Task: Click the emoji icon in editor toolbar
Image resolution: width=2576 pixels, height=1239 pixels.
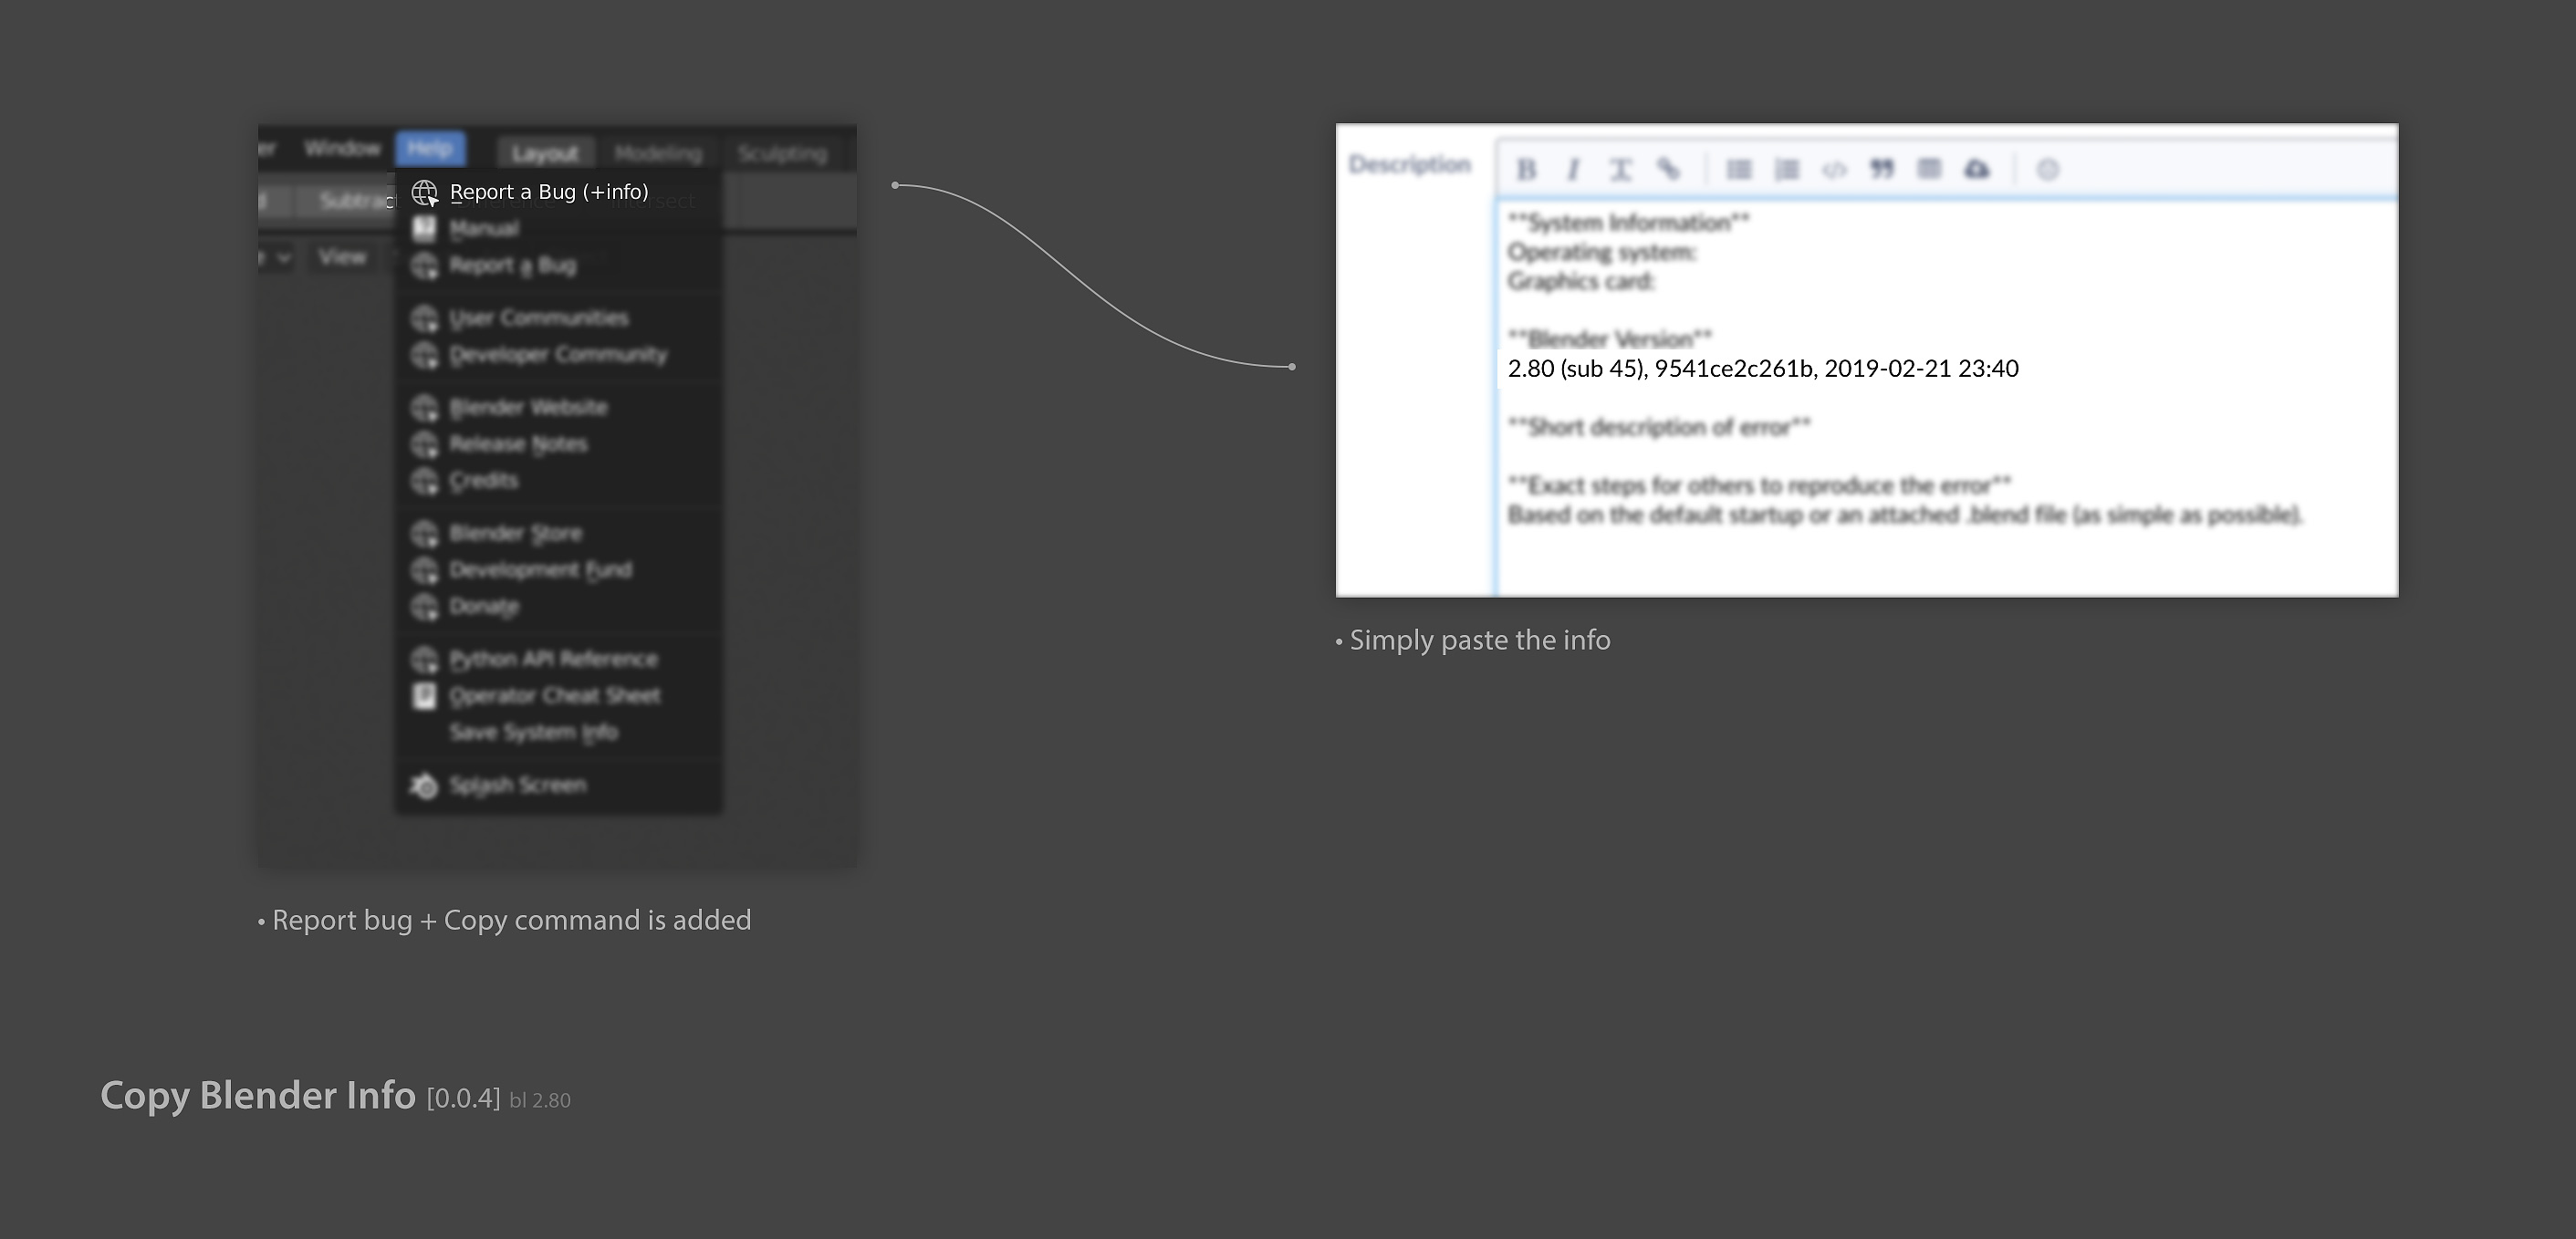Action: click(2047, 169)
